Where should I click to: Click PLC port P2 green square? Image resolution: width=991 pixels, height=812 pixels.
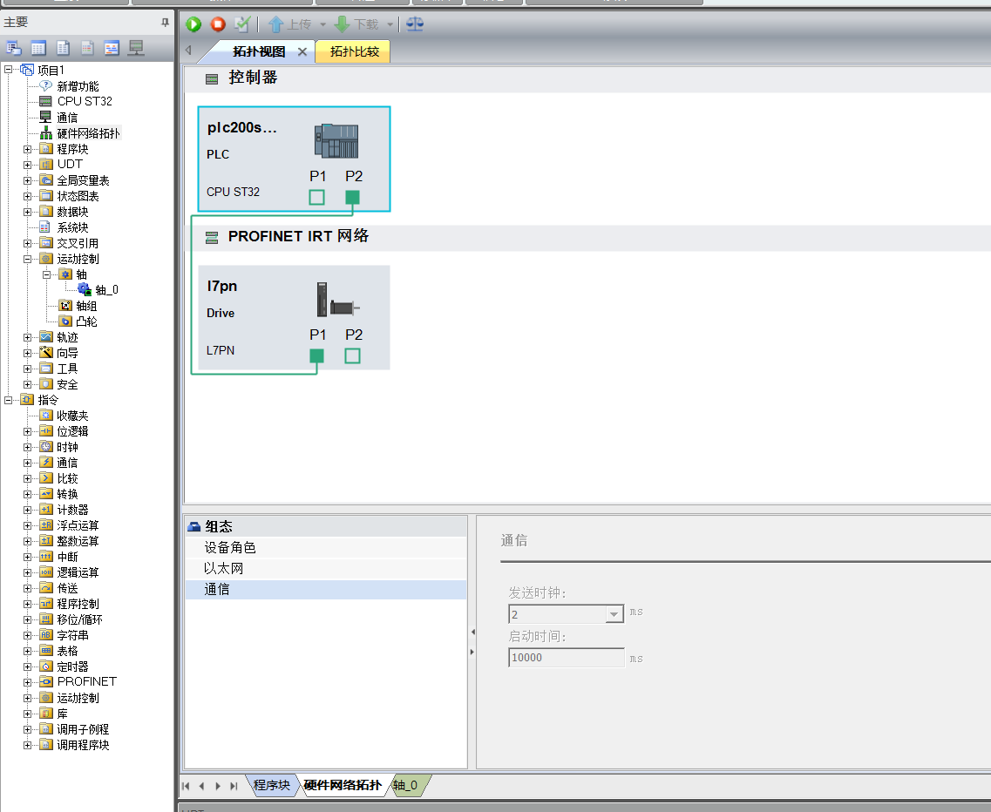(353, 197)
